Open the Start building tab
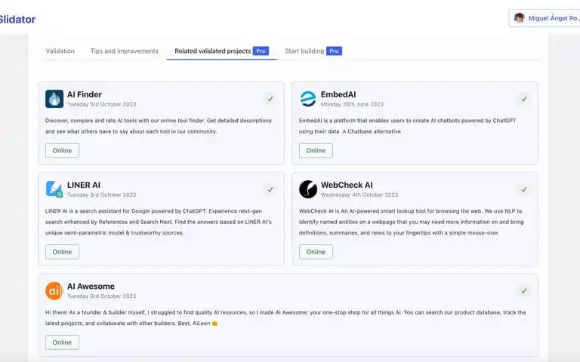This screenshot has height=362, width=580. click(313, 51)
